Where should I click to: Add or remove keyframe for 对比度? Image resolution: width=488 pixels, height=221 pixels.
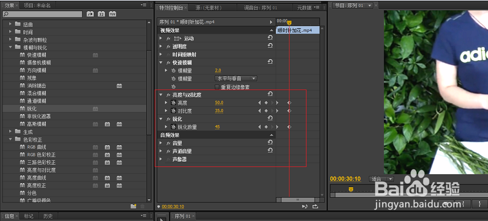266,111
